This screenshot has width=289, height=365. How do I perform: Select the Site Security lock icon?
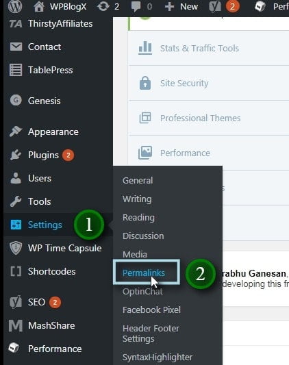(145, 83)
